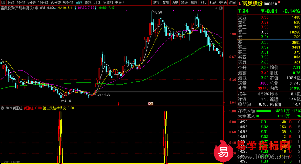The image size is (301, 164).
Task: Click the 今开 7.28 value
Action: click(x=265, y=68)
